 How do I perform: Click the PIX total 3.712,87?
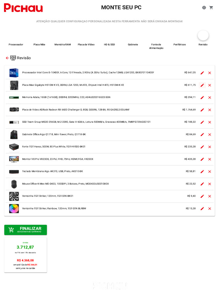(25, 247)
